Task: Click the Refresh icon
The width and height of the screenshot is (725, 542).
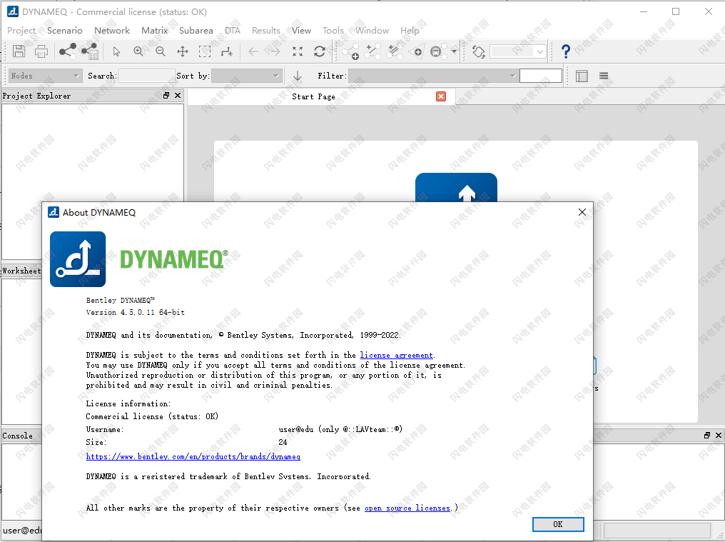Action: point(320,51)
